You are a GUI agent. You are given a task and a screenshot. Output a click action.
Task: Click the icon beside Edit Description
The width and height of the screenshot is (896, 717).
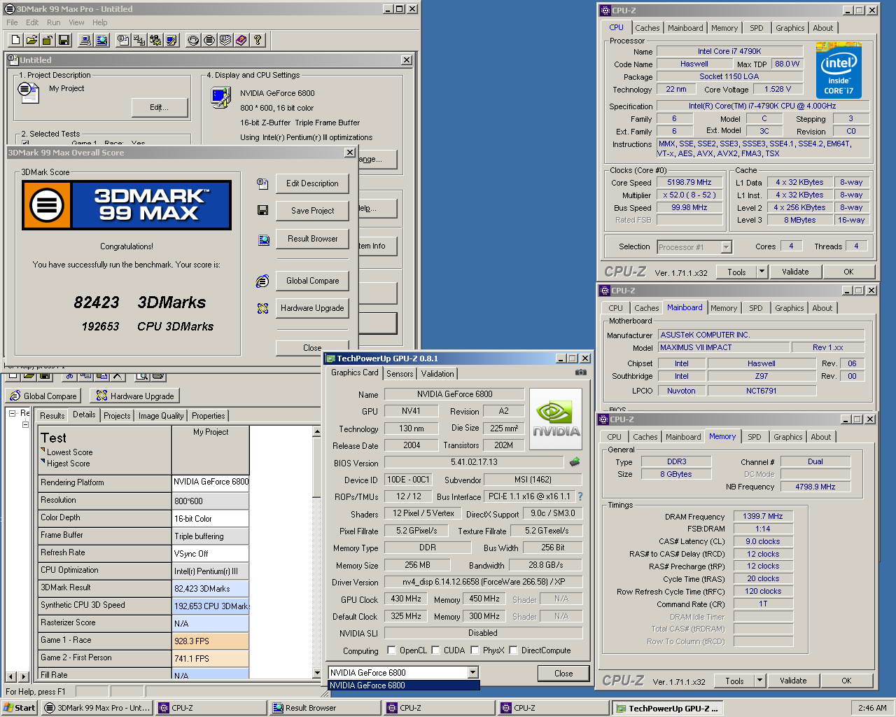pos(262,183)
